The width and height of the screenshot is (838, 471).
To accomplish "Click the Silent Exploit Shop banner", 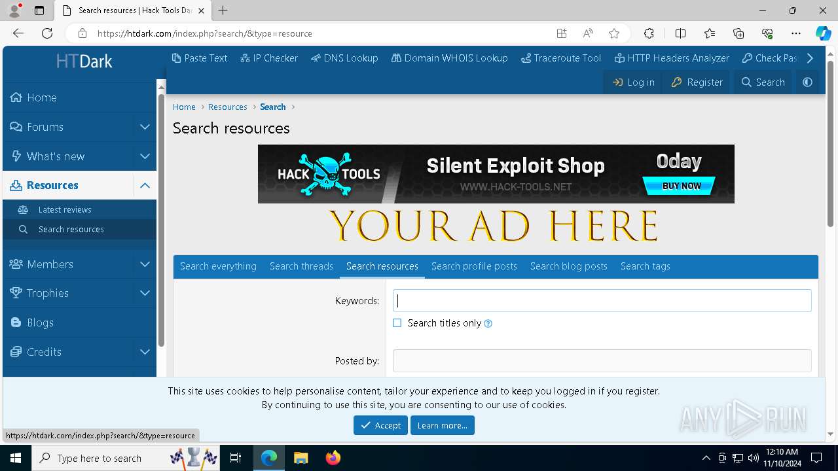I will [496, 174].
